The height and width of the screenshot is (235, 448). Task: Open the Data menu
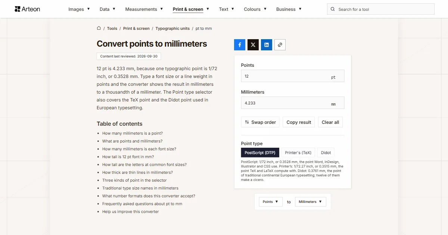tap(108, 9)
